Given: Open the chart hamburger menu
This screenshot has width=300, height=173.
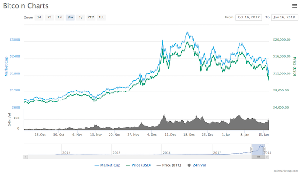Looking at the screenshot, I should [x=294, y=6].
